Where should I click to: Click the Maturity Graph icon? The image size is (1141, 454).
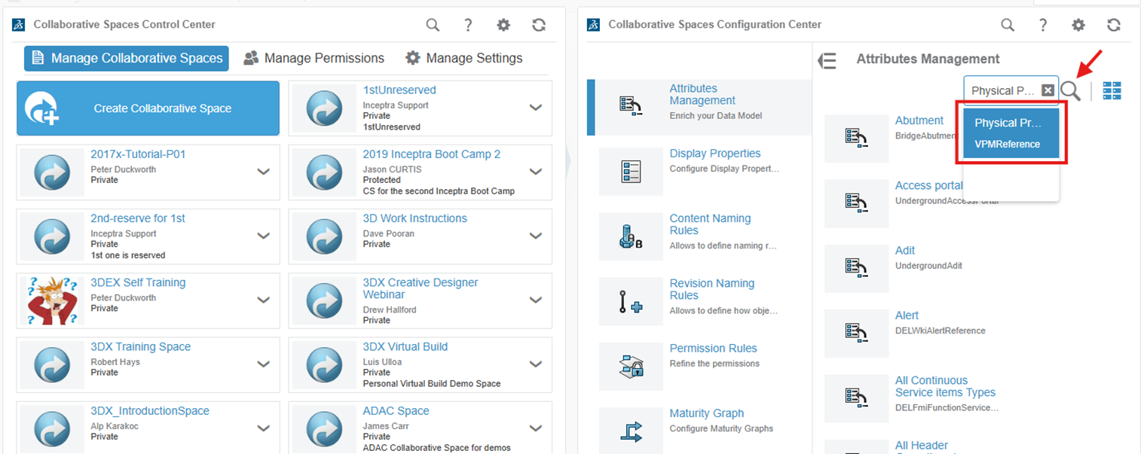(x=630, y=431)
